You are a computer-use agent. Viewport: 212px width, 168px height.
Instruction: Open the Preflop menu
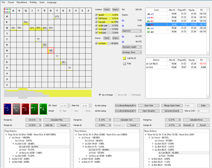pyautogui.click(x=33, y=2)
